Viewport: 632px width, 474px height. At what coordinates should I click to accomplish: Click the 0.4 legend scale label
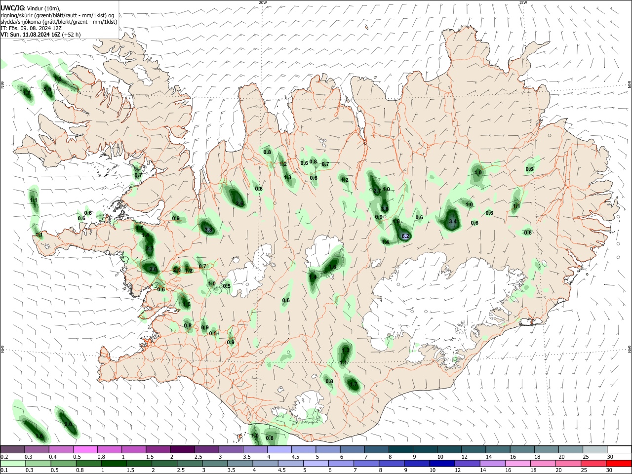tap(53, 457)
